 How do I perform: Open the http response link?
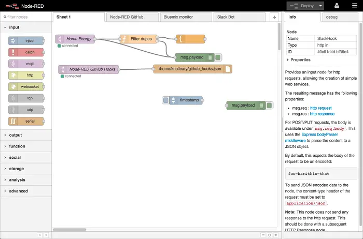point(322,114)
